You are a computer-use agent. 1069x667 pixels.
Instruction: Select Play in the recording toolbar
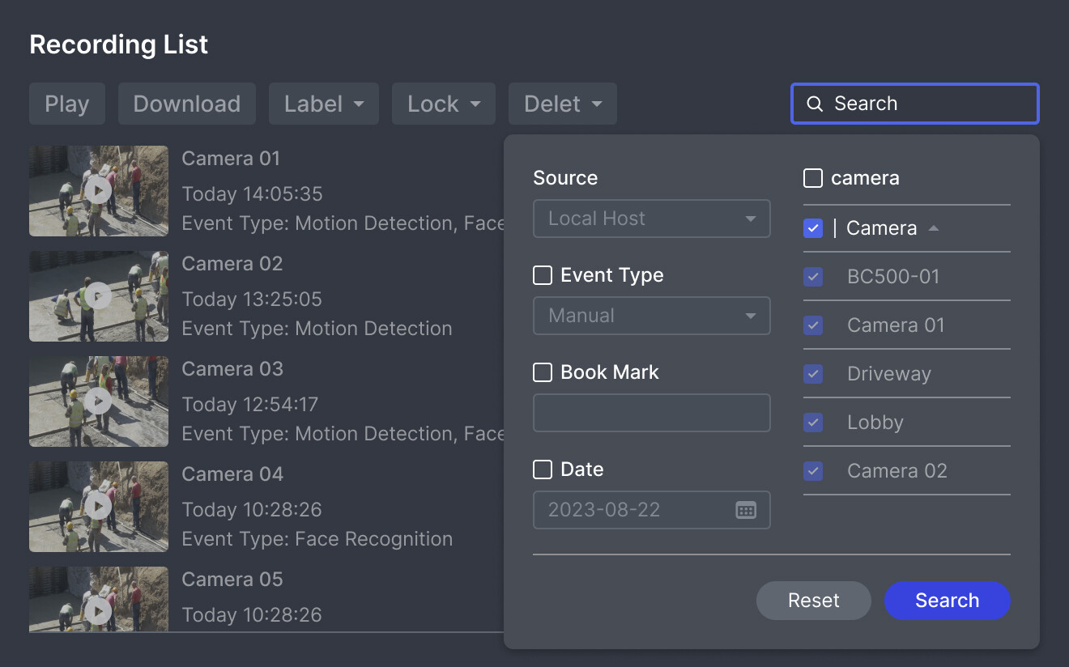click(x=66, y=104)
